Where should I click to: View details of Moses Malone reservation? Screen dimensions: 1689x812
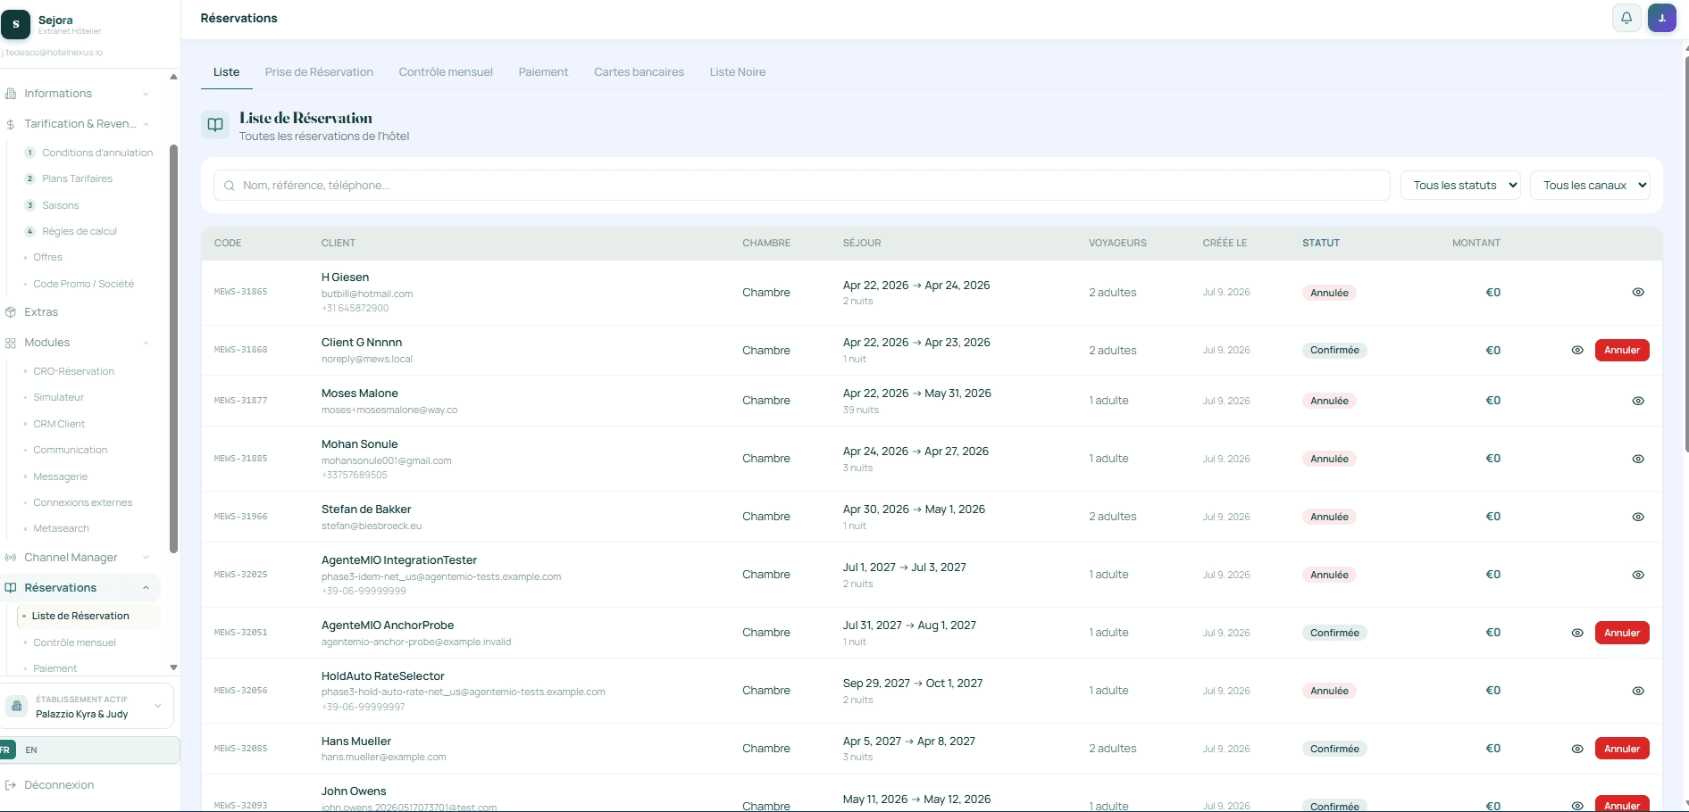1638,401
